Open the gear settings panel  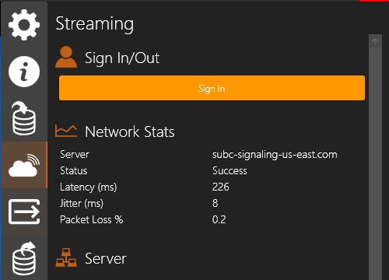tap(24, 25)
